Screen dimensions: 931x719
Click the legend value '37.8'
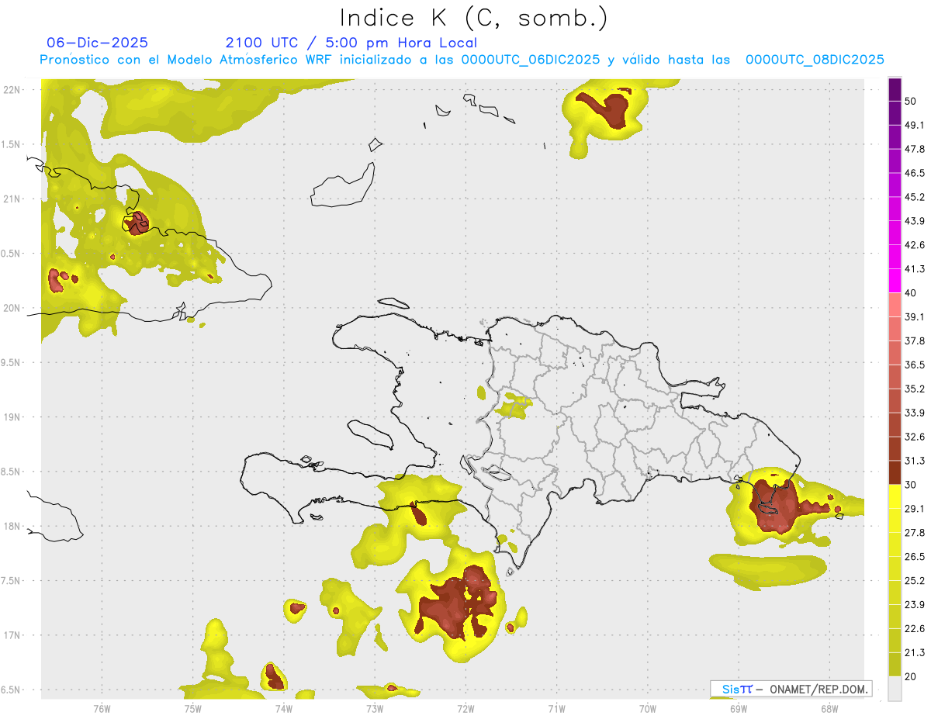915,341
